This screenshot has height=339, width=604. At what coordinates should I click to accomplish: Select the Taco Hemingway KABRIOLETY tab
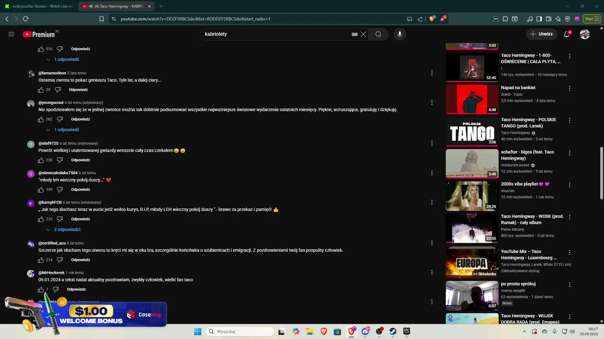(x=117, y=7)
